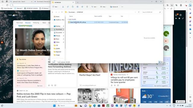Image resolution: width=193 pixels, height=108 pixels.
Task: Open the Edge feed settings gear icon
Action: (x=180, y=15)
